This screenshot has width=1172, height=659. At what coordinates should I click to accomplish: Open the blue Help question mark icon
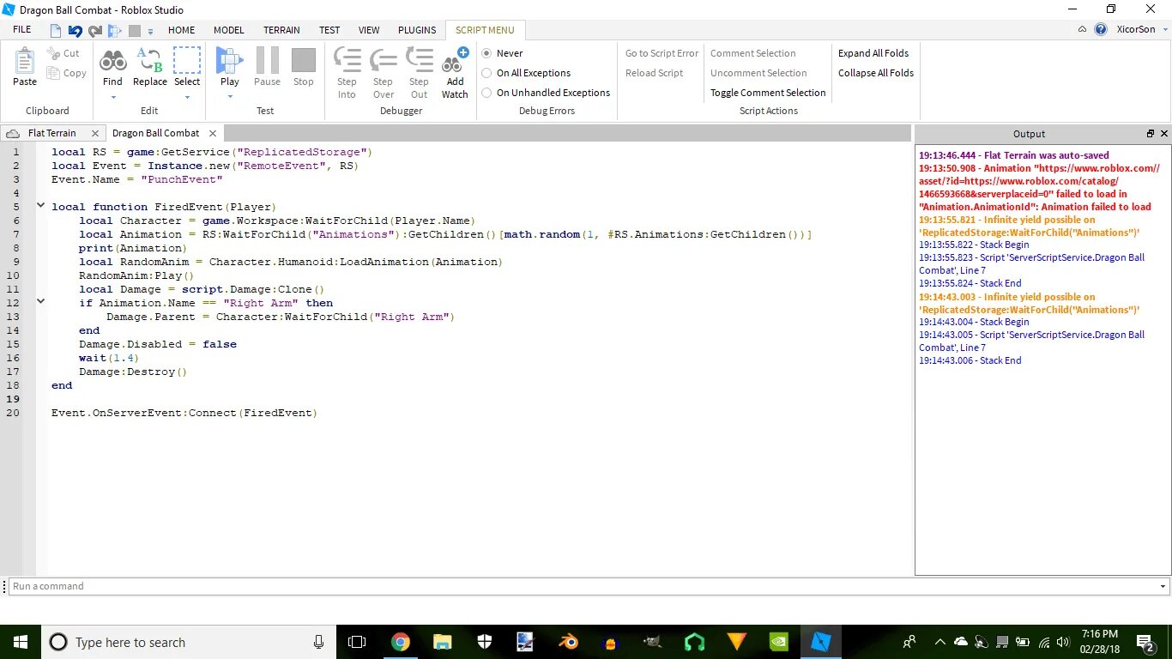[1101, 29]
